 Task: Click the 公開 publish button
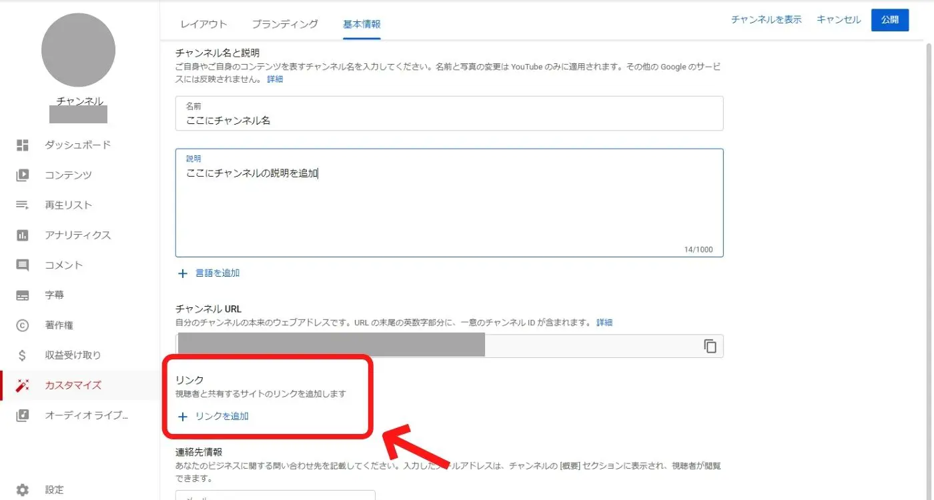click(x=890, y=20)
